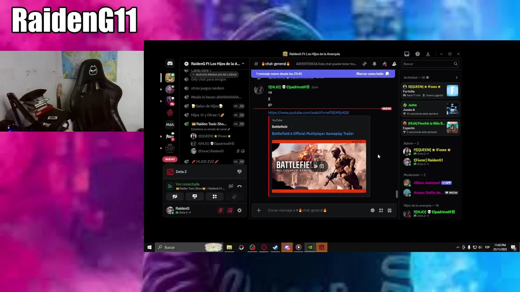Open the Fortnite activity card

(x=430, y=91)
